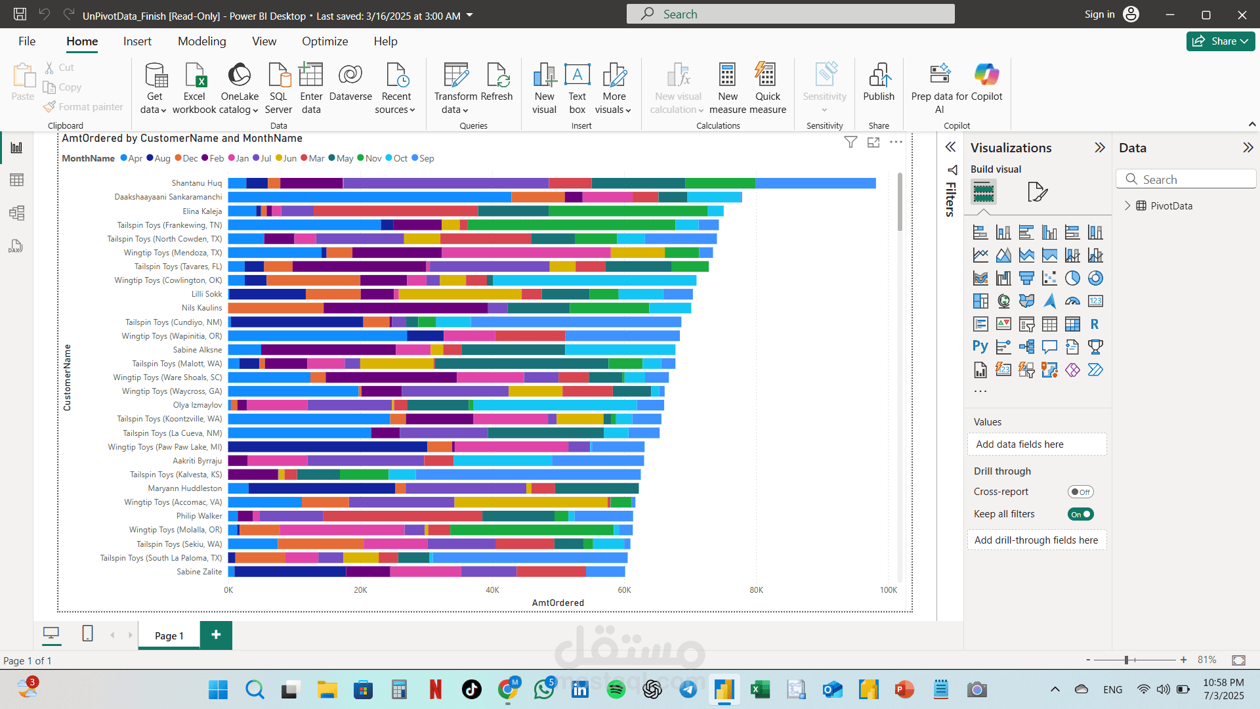This screenshot has width=1260, height=709.
Task: Click the zoom slider on status bar
Action: [1136, 660]
